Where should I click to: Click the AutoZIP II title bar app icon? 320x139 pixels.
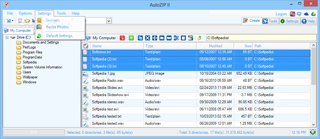pyautogui.click(x=6, y=4)
